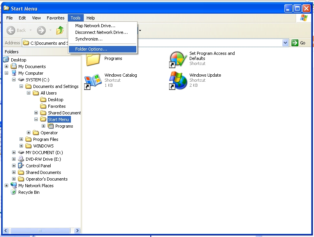Select the Recycle Bin icon in tree

point(13,192)
